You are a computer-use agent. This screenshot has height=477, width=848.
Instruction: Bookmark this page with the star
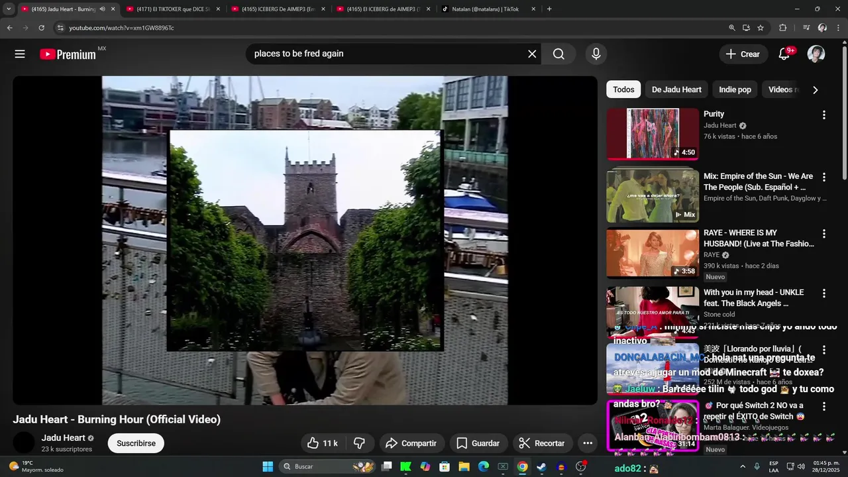[x=761, y=28]
